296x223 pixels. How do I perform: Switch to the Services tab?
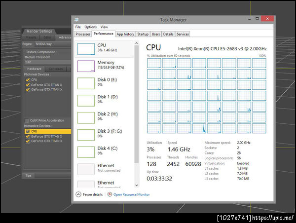click(183, 34)
